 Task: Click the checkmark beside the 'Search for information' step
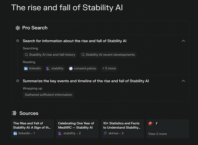18,41
